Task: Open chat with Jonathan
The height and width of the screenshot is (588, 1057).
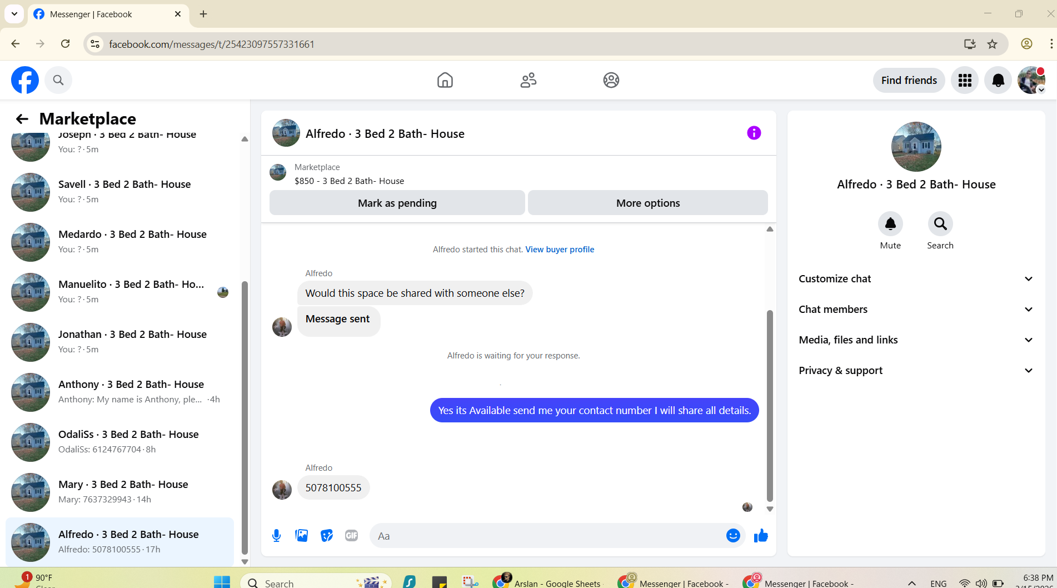Action: coord(119,342)
